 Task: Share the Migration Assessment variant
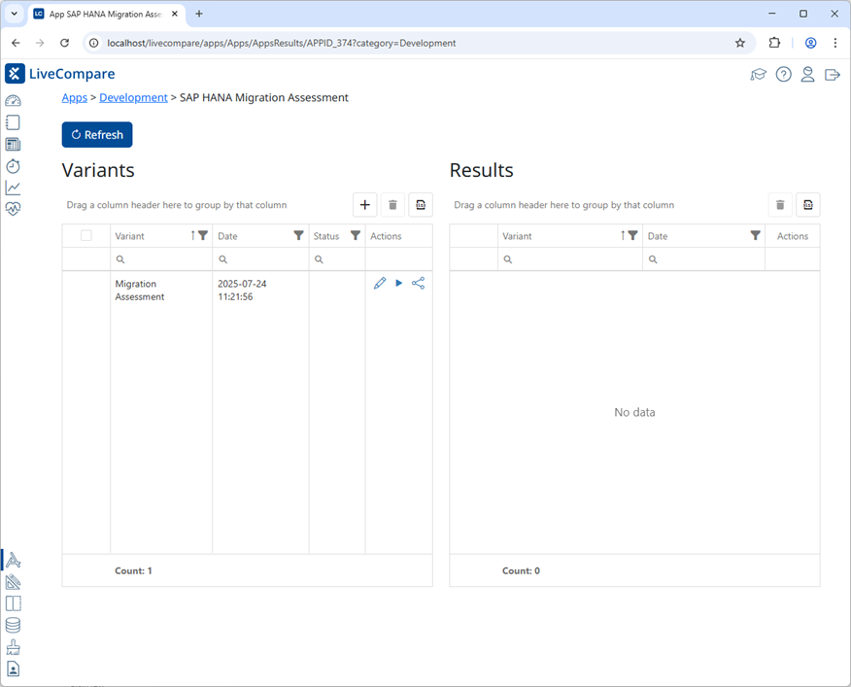click(418, 284)
